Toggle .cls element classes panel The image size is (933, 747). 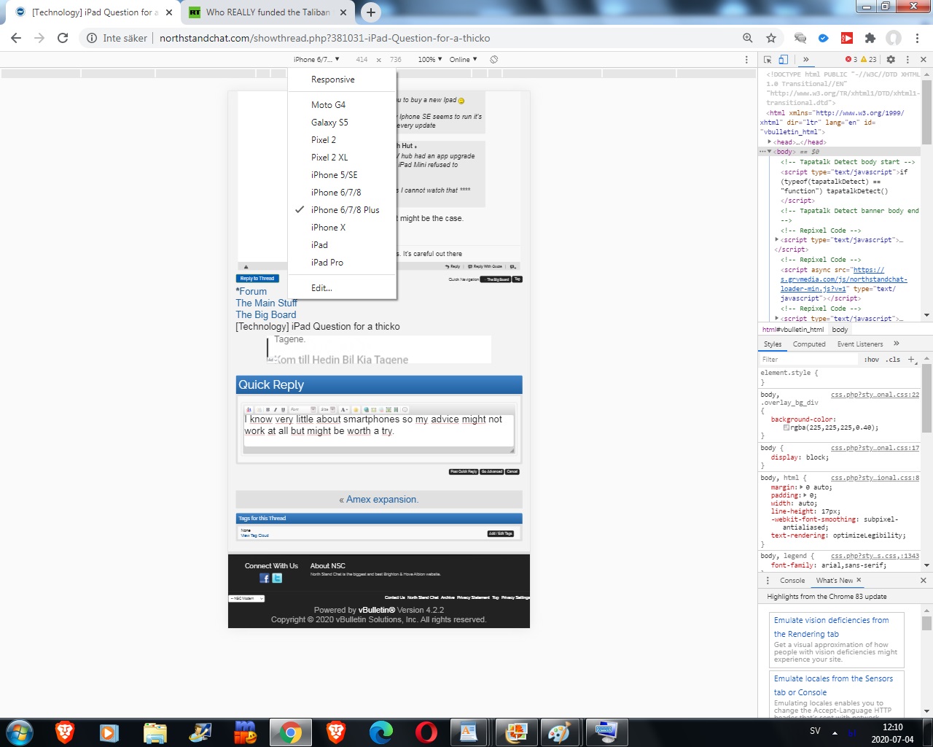[893, 360]
